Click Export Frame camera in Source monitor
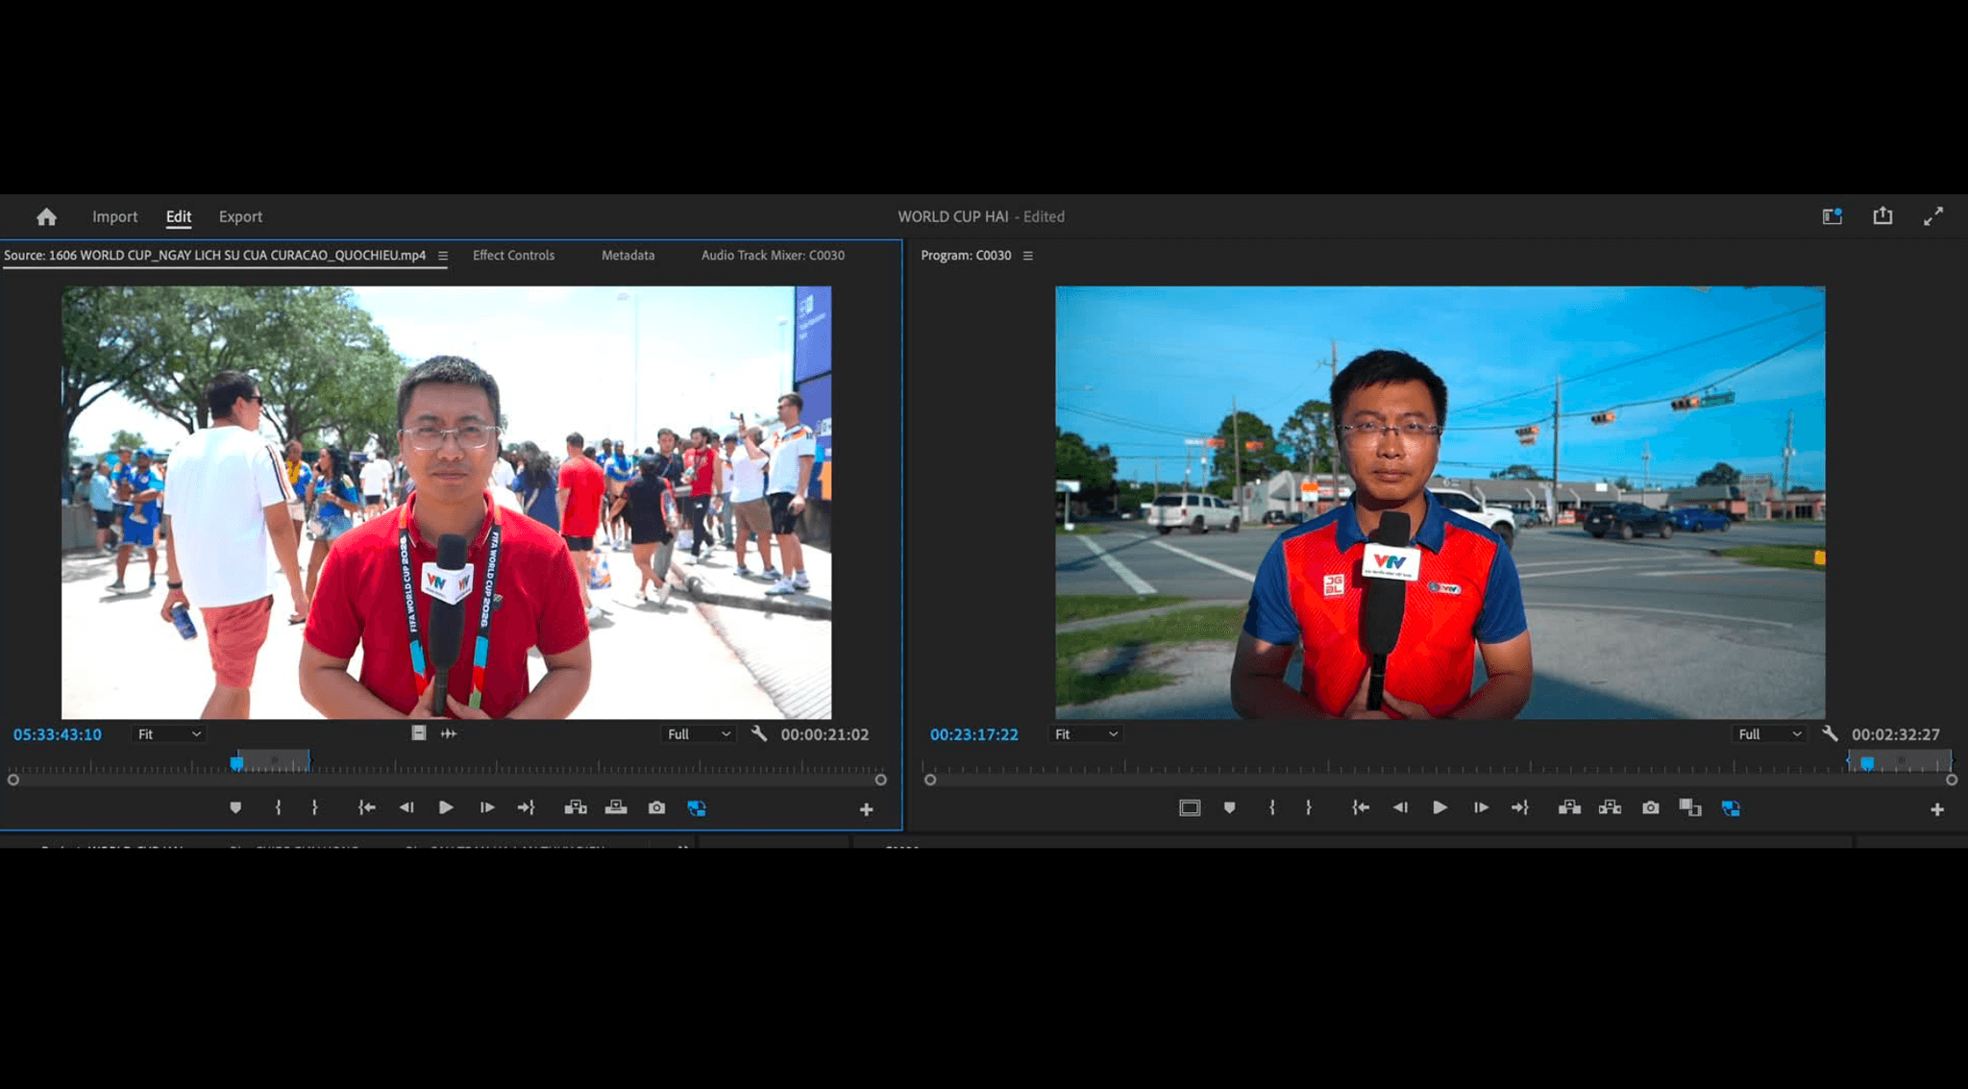 coord(656,808)
